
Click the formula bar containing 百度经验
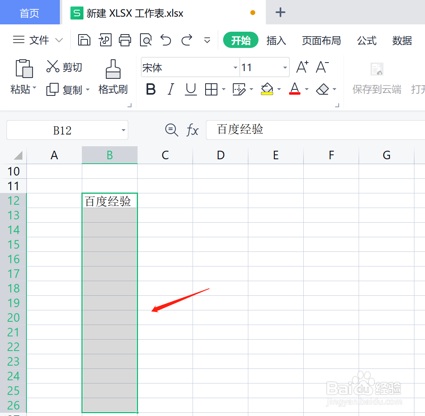tap(315, 130)
